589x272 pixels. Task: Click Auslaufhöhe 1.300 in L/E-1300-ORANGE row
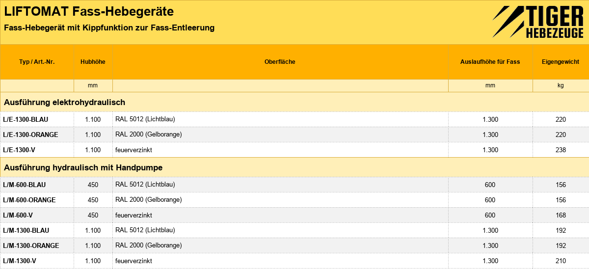tap(490, 135)
